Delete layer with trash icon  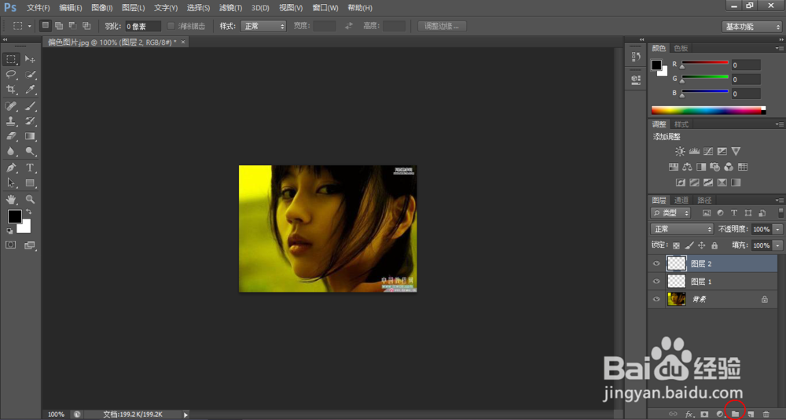[766, 414]
